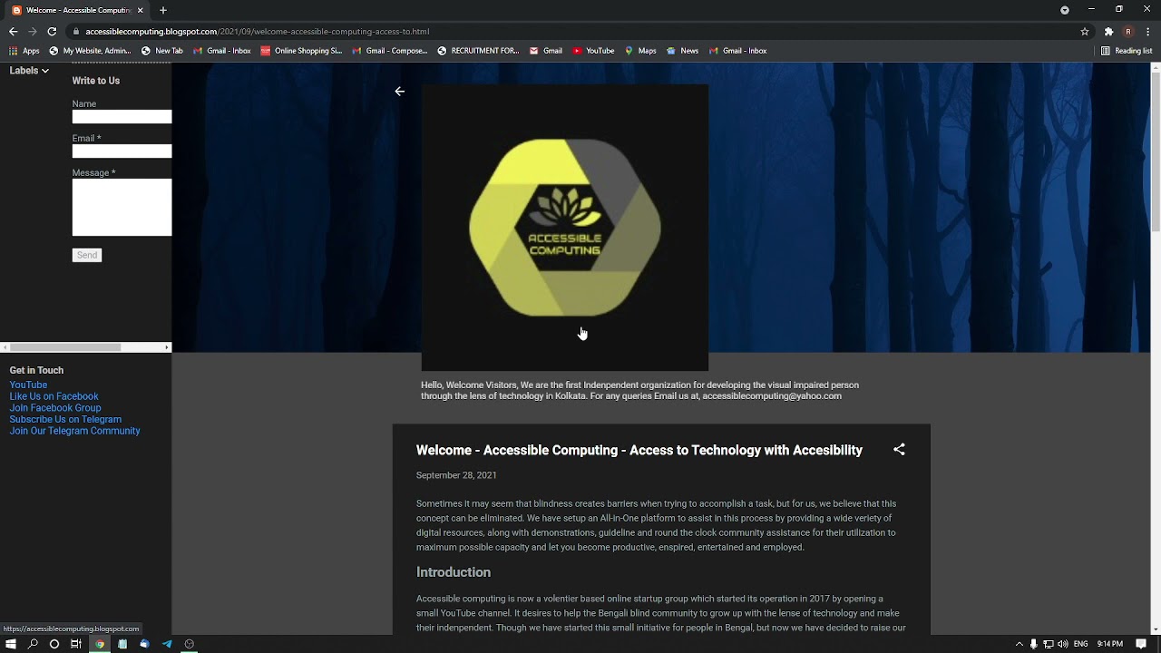Open Subscribe Us on Telegram link
This screenshot has width=1161, height=653.
point(65,420)
